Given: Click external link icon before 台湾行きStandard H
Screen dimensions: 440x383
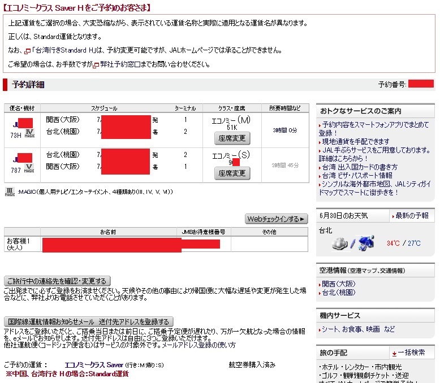Looking at the screenshot, I should pos(27,51).
